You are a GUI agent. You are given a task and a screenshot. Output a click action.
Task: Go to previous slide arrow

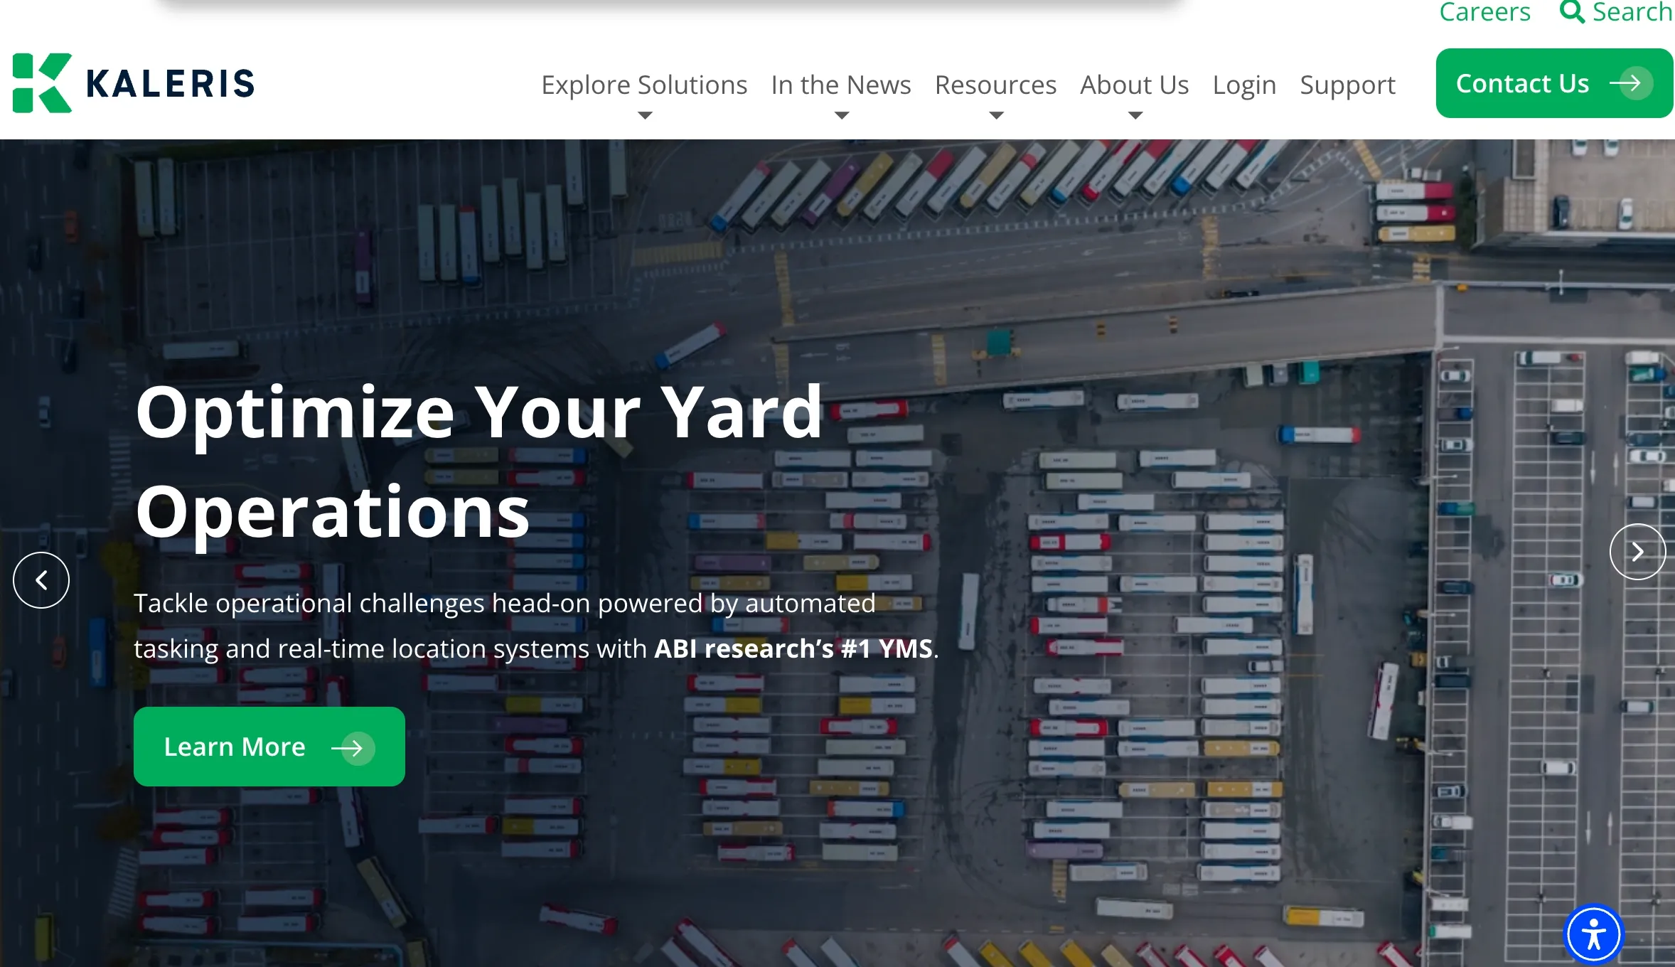(x=41, y=580)
